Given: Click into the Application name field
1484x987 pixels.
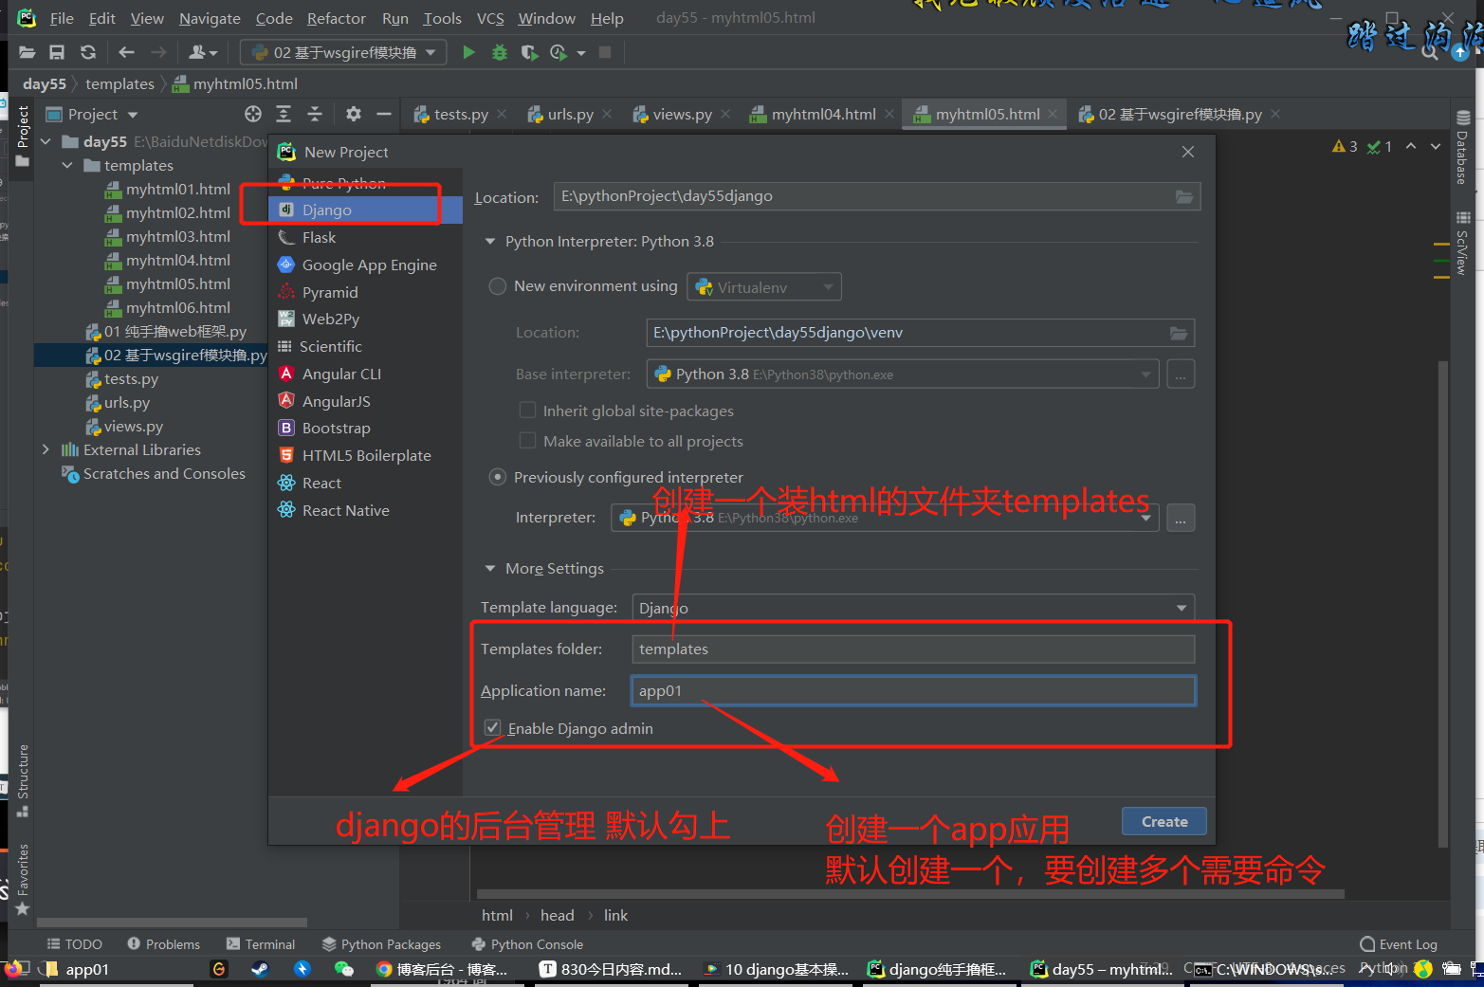Looking at the screenshot, I should click(x=913, y=691).
